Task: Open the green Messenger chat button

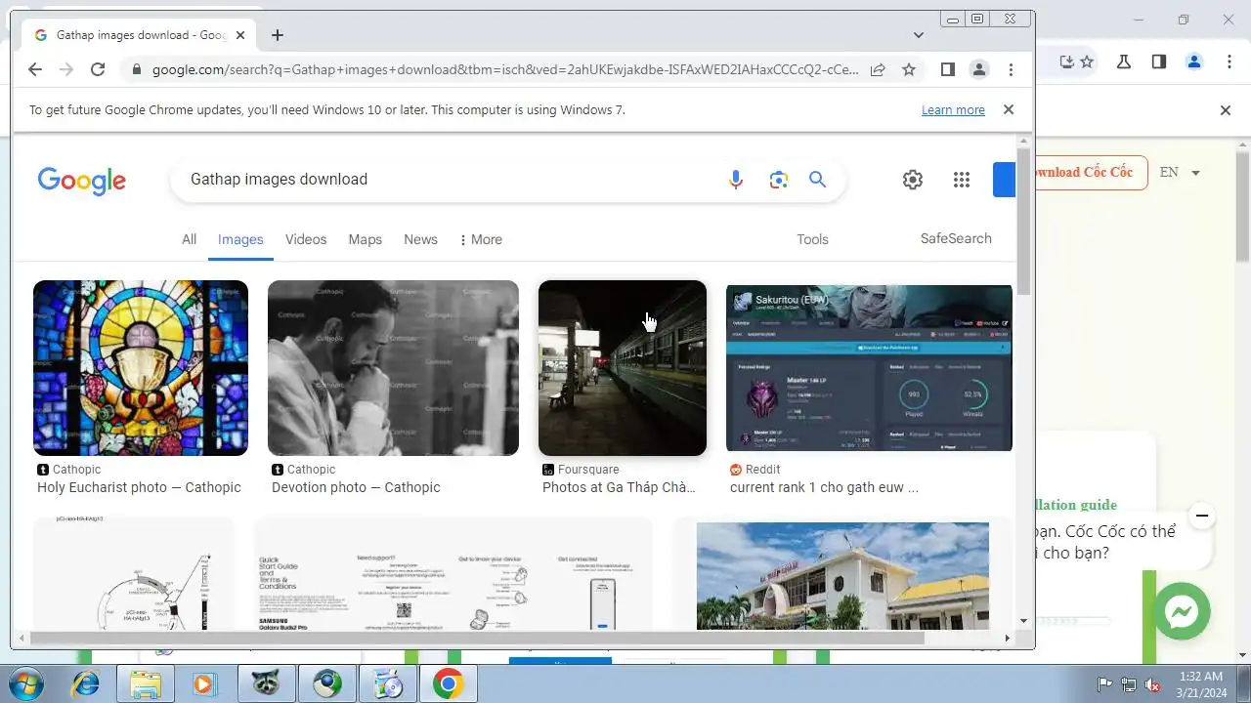Action: (x=1182, y=612)
